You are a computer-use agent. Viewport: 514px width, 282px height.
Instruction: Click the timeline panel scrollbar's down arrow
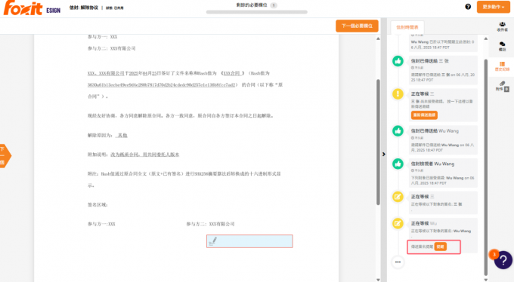tap(486, 280)
